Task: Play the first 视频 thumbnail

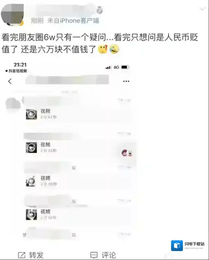Action: click(x=31, y=114)
